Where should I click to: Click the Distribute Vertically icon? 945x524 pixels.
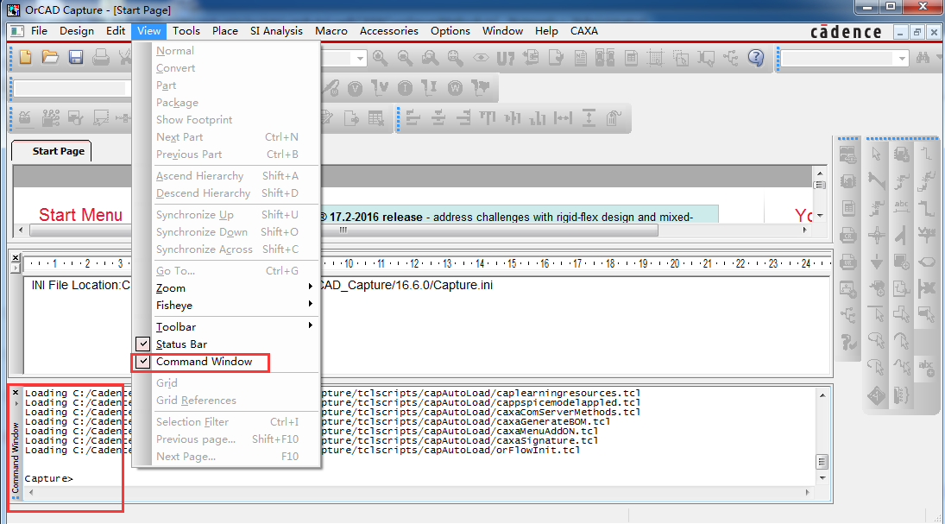pyautogui.click(x=589, y=117)
